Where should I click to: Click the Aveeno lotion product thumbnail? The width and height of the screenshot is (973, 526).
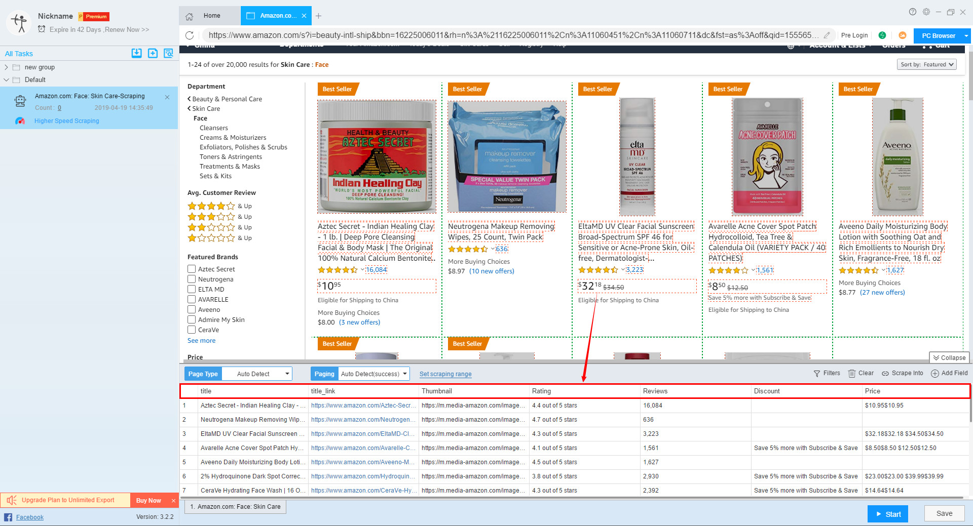coord(897,157)
